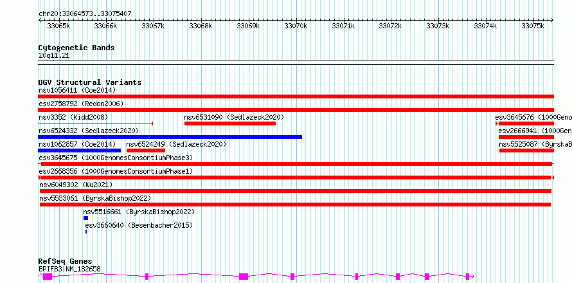The image size is (572, 283).
Task: Select the esv2666941 red bar at right
Action: pyautogui.click(x=526, y=137)
